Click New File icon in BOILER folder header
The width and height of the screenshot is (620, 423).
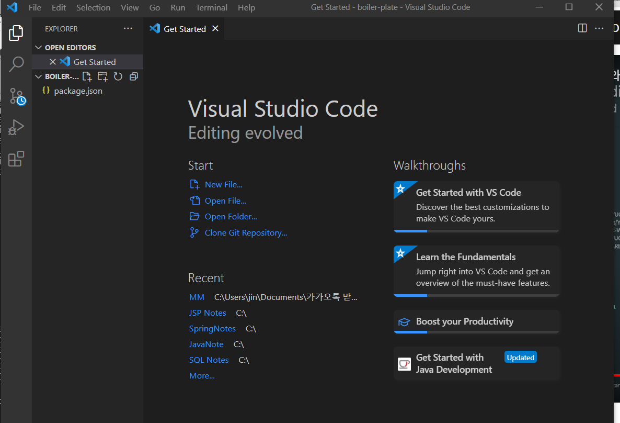[x=87, y=76]
